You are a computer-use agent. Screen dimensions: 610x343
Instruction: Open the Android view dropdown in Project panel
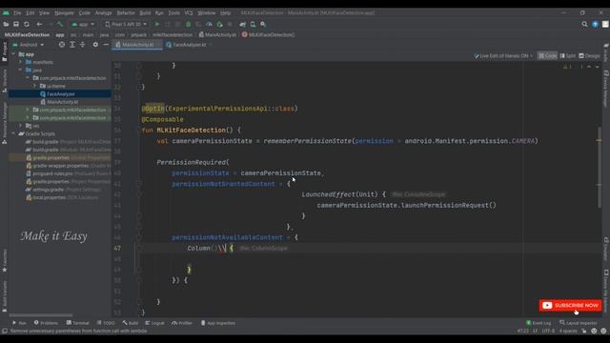(28, 45)
